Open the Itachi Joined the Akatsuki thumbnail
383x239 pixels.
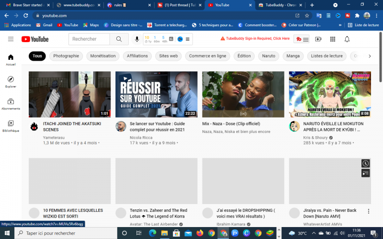(69, 94)
